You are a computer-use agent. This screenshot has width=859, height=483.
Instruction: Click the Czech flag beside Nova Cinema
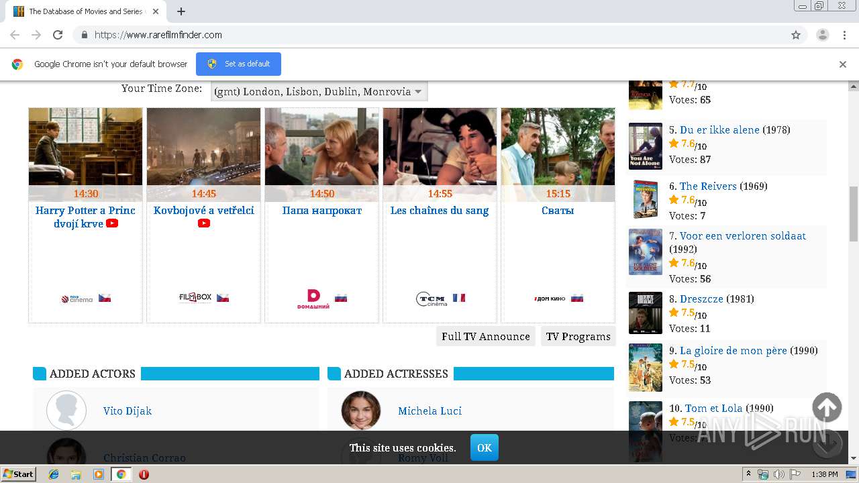(105, 298)
